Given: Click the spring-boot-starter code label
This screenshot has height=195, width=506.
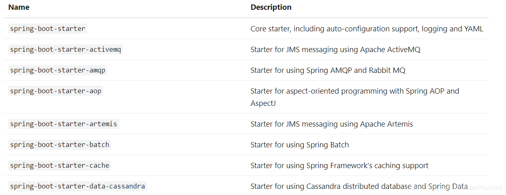Looking at the screenshot, I should [48, 28].
